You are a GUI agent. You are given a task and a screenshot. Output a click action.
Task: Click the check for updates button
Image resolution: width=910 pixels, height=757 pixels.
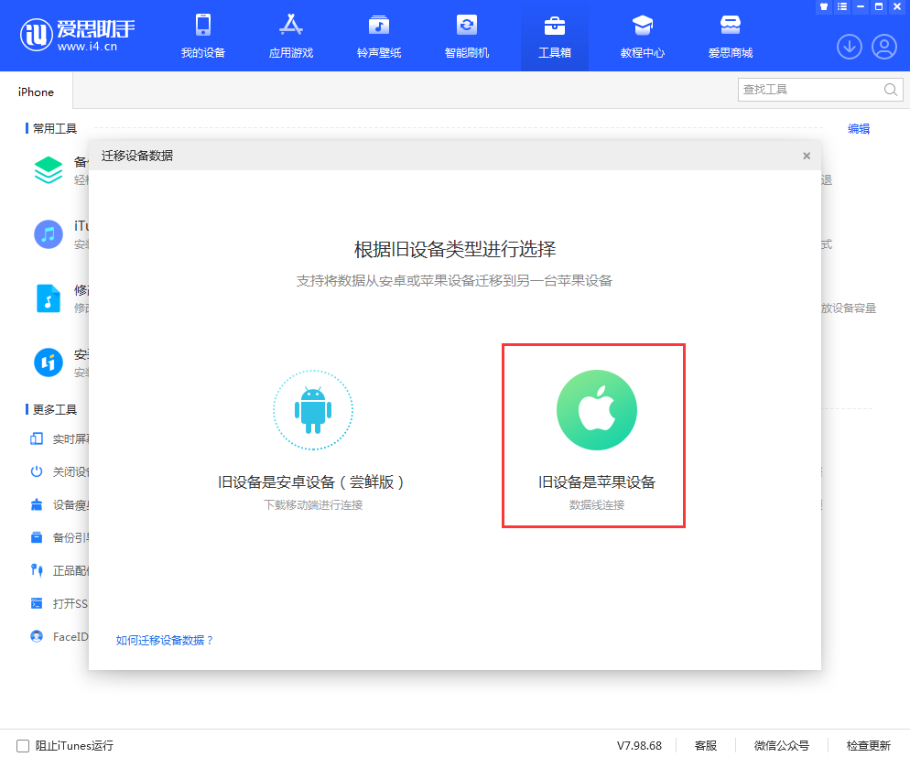click(868, 746)
